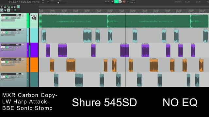Toggle the locking padlock toolbar icon

click(x=15, y=7)
